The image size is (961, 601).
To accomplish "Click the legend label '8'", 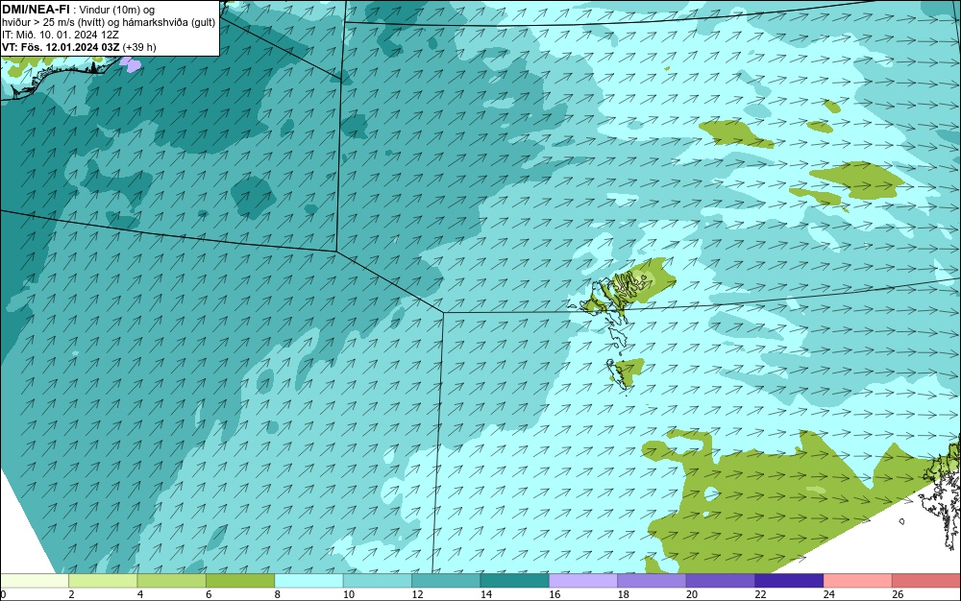I will [277, 594].
